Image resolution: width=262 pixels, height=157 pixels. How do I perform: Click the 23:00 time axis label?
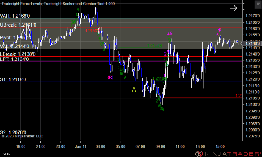click(60, 146)
